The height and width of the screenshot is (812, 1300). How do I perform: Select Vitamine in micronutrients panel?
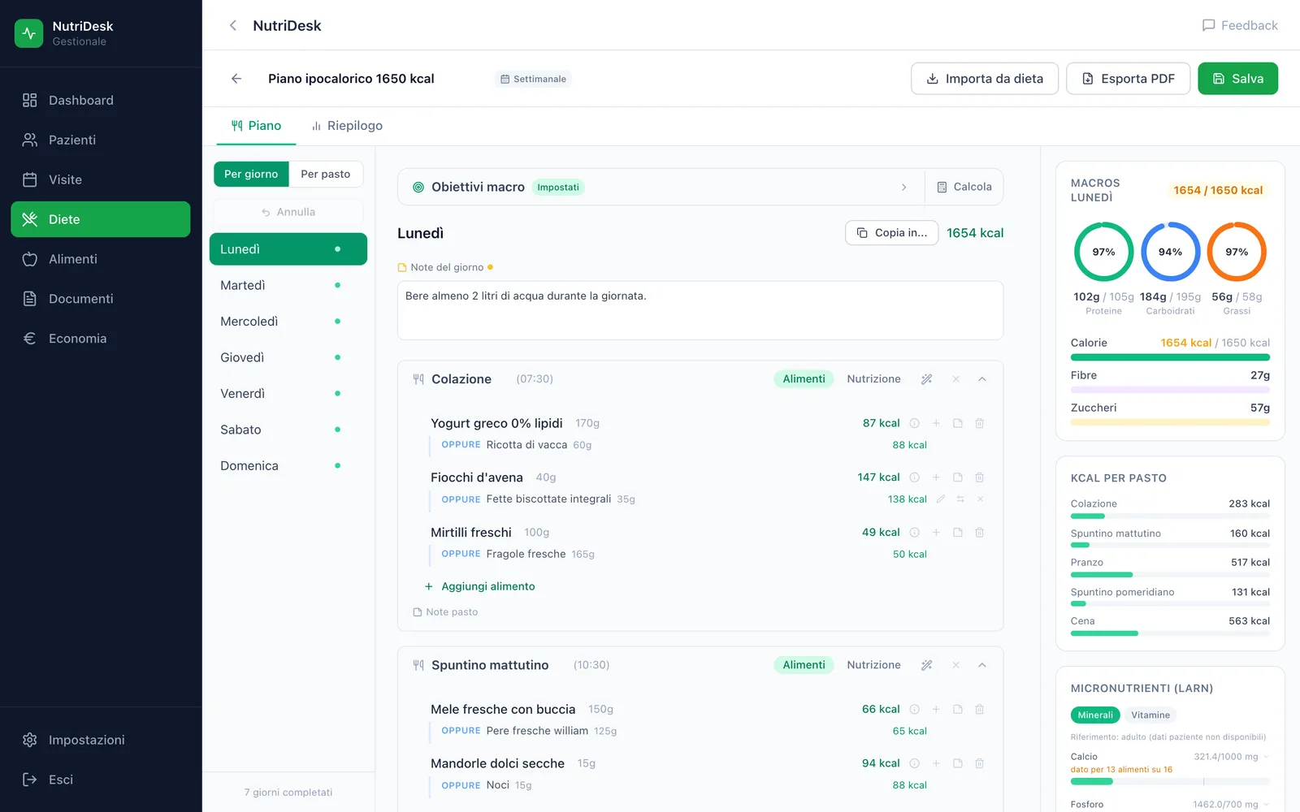tap(1150, 715)
